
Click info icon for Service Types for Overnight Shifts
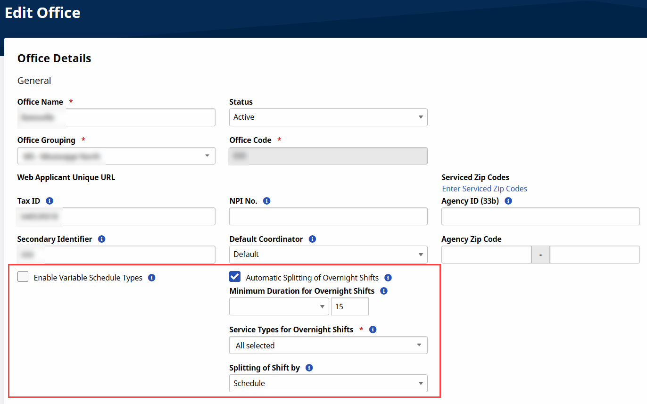pos(373,330)
